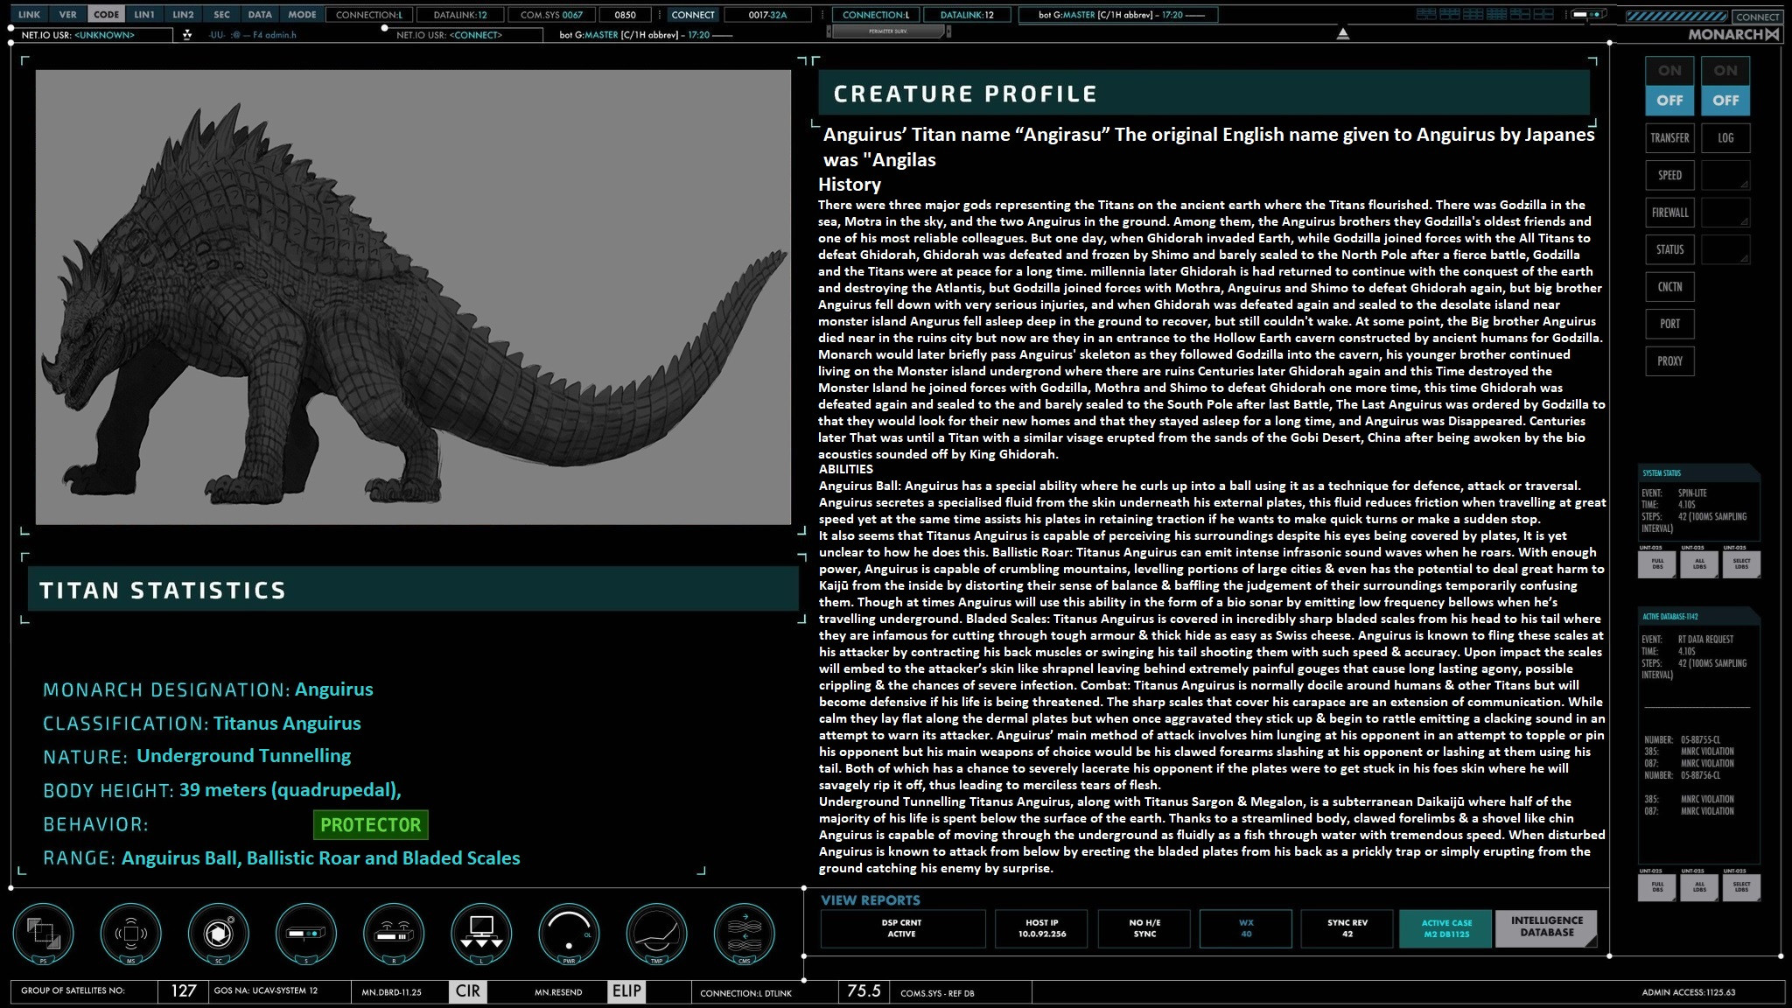The height and width of the screenshot is (1008, 1792).
Task: Open the TMP temperature graph icon
Action: pos(656,934)
